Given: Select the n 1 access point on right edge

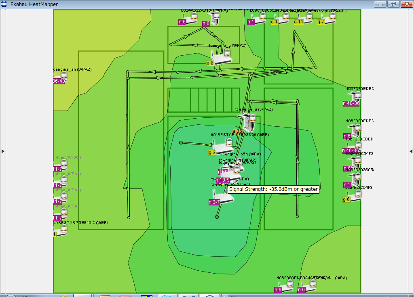Looking at the screenshot, I should (354, 180).
